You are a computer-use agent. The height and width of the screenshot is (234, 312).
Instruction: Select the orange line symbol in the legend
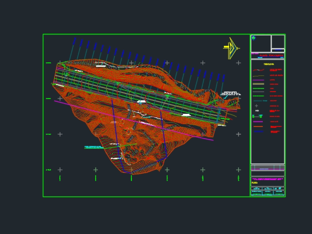click(258, 127)
